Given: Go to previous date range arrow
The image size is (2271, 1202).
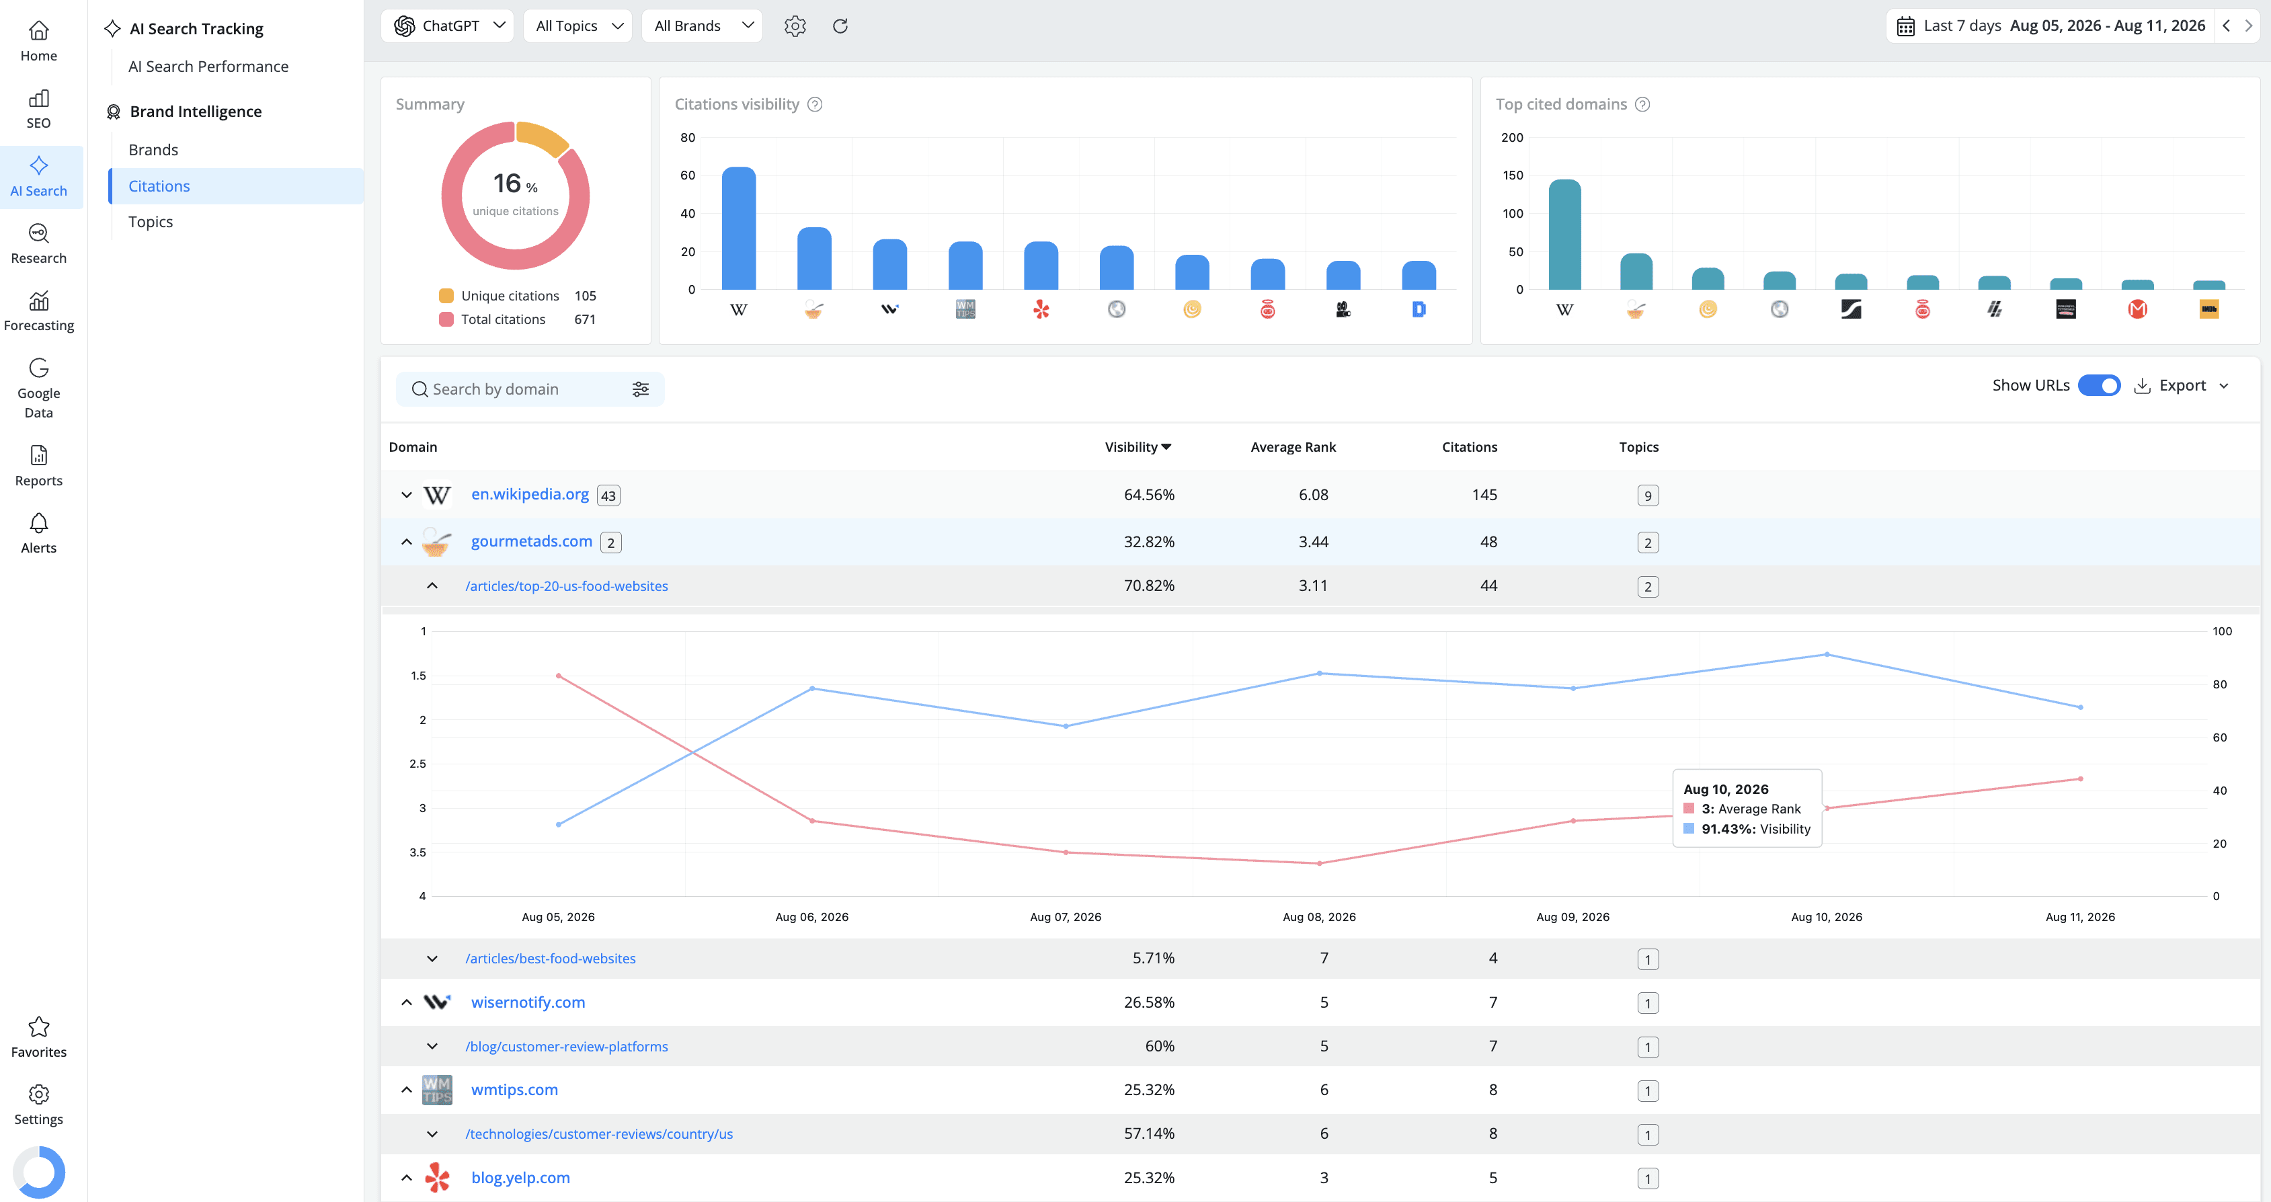Looking at the screenshot, I should tap(2226, 26).
